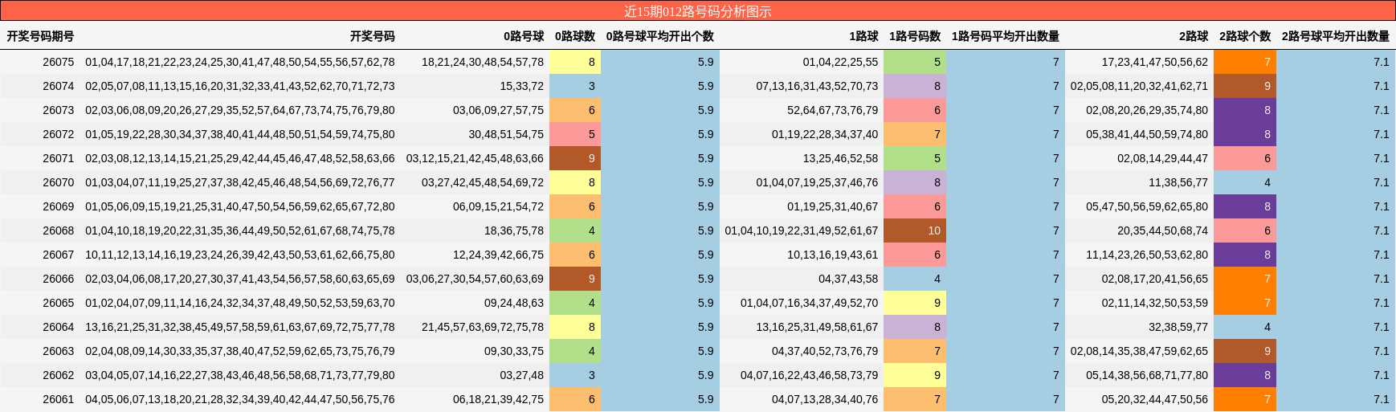Click 1路球 cell 01,04,22,25,55
Viewport: 1396px width, 412px height.
(x=840, y=62)
